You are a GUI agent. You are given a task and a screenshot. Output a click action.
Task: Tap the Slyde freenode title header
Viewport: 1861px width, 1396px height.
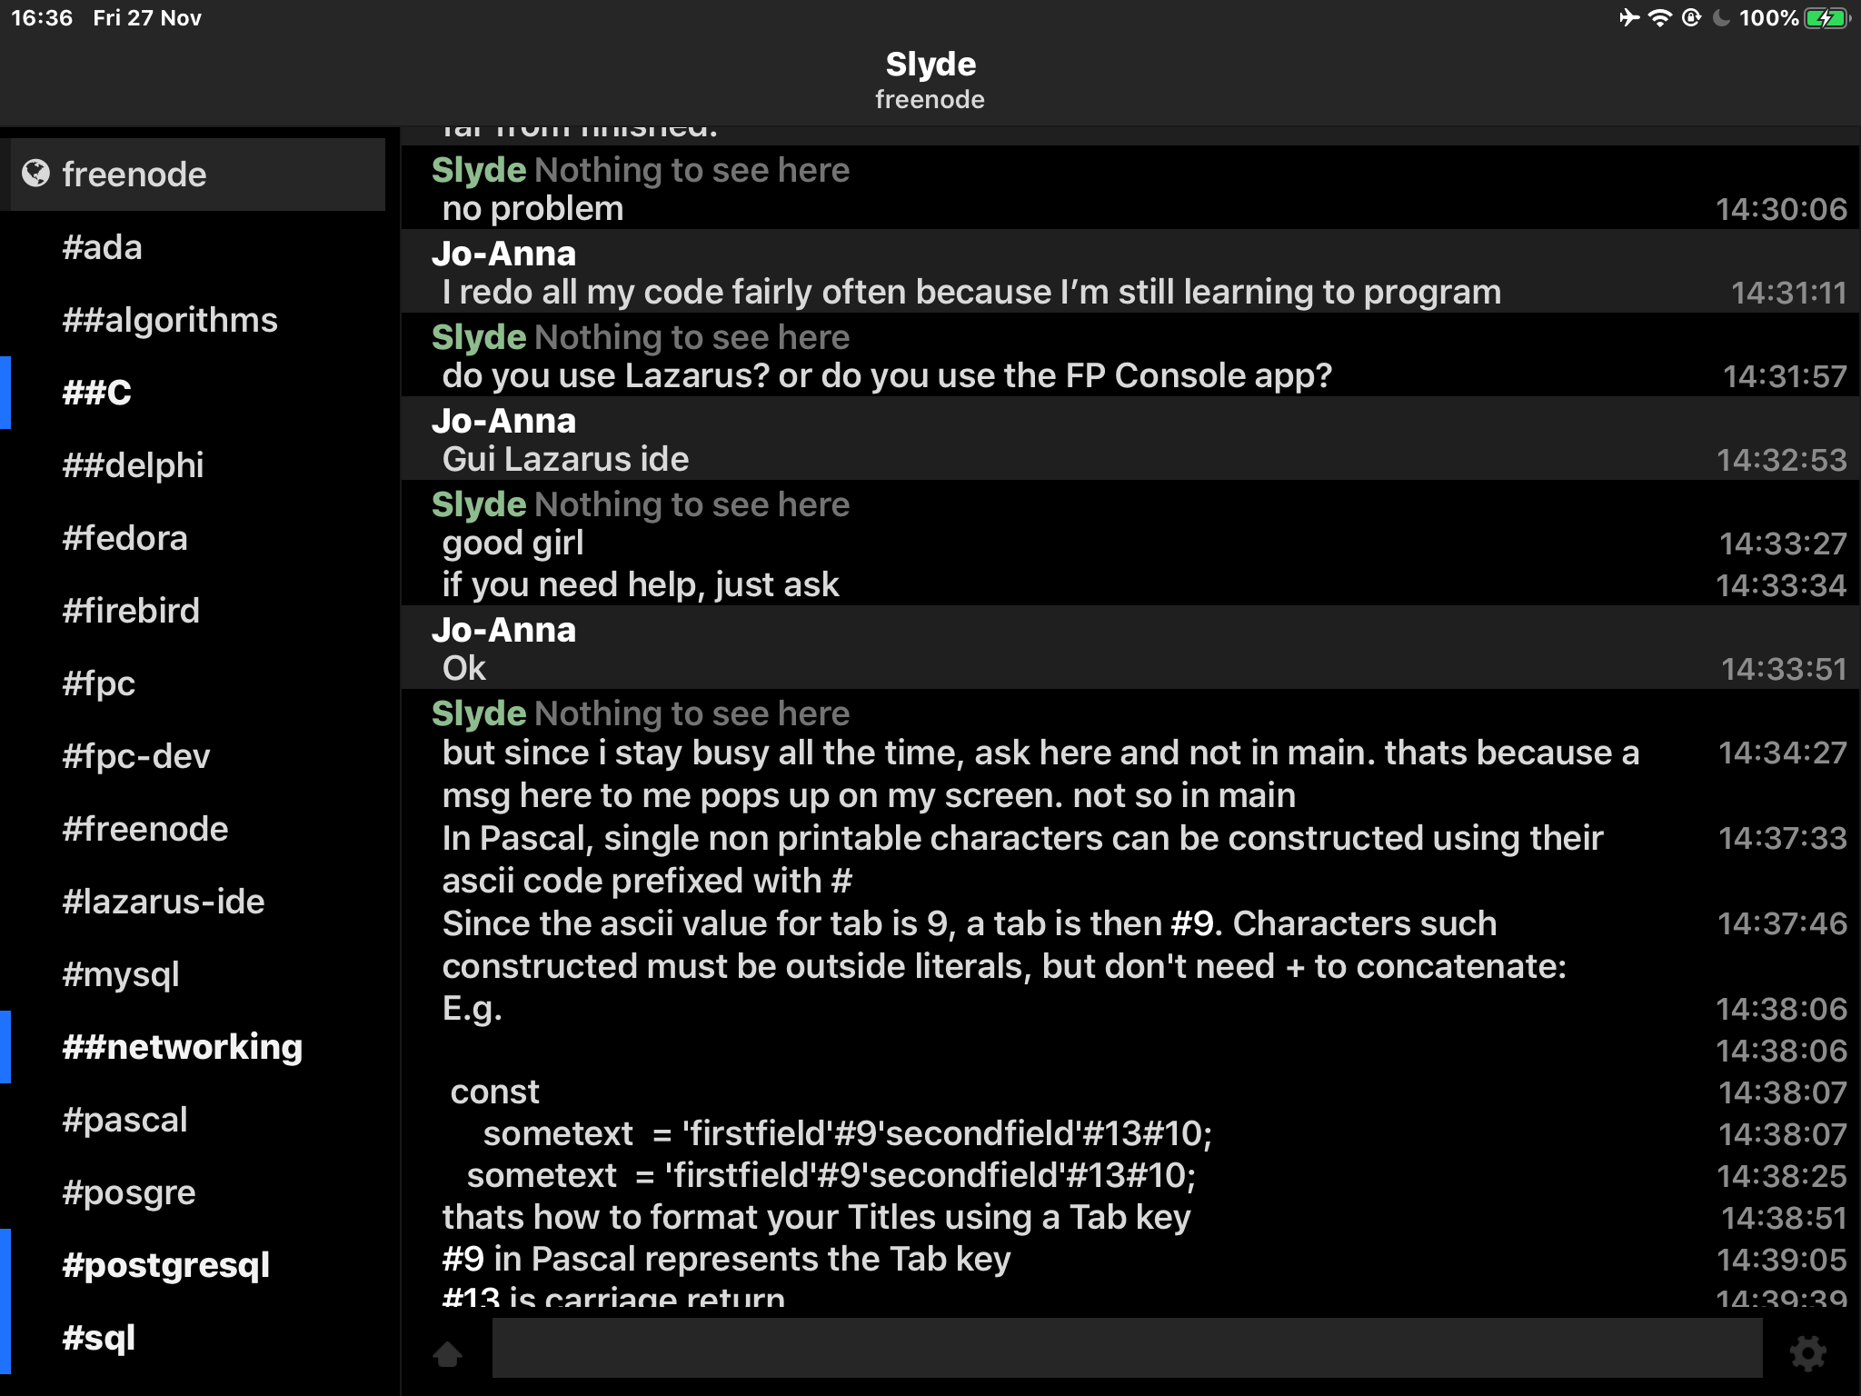[930, 80]
